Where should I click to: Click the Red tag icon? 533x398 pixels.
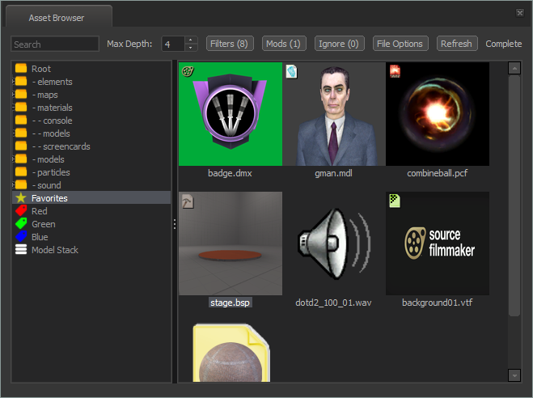[21, 210]
